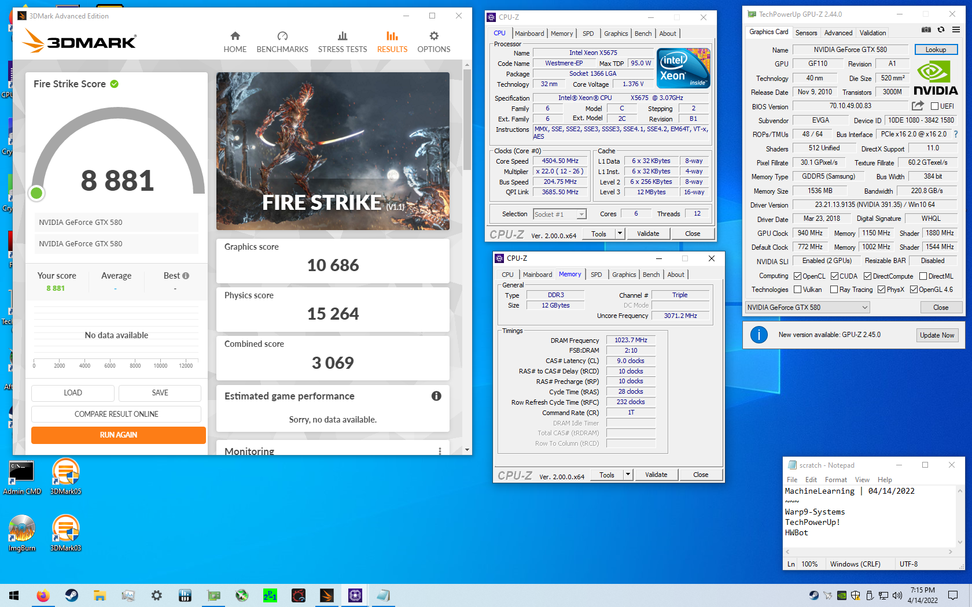Click the GPU-Z Name field NVIDIA GeForce GTX 580

coord(850,50)
